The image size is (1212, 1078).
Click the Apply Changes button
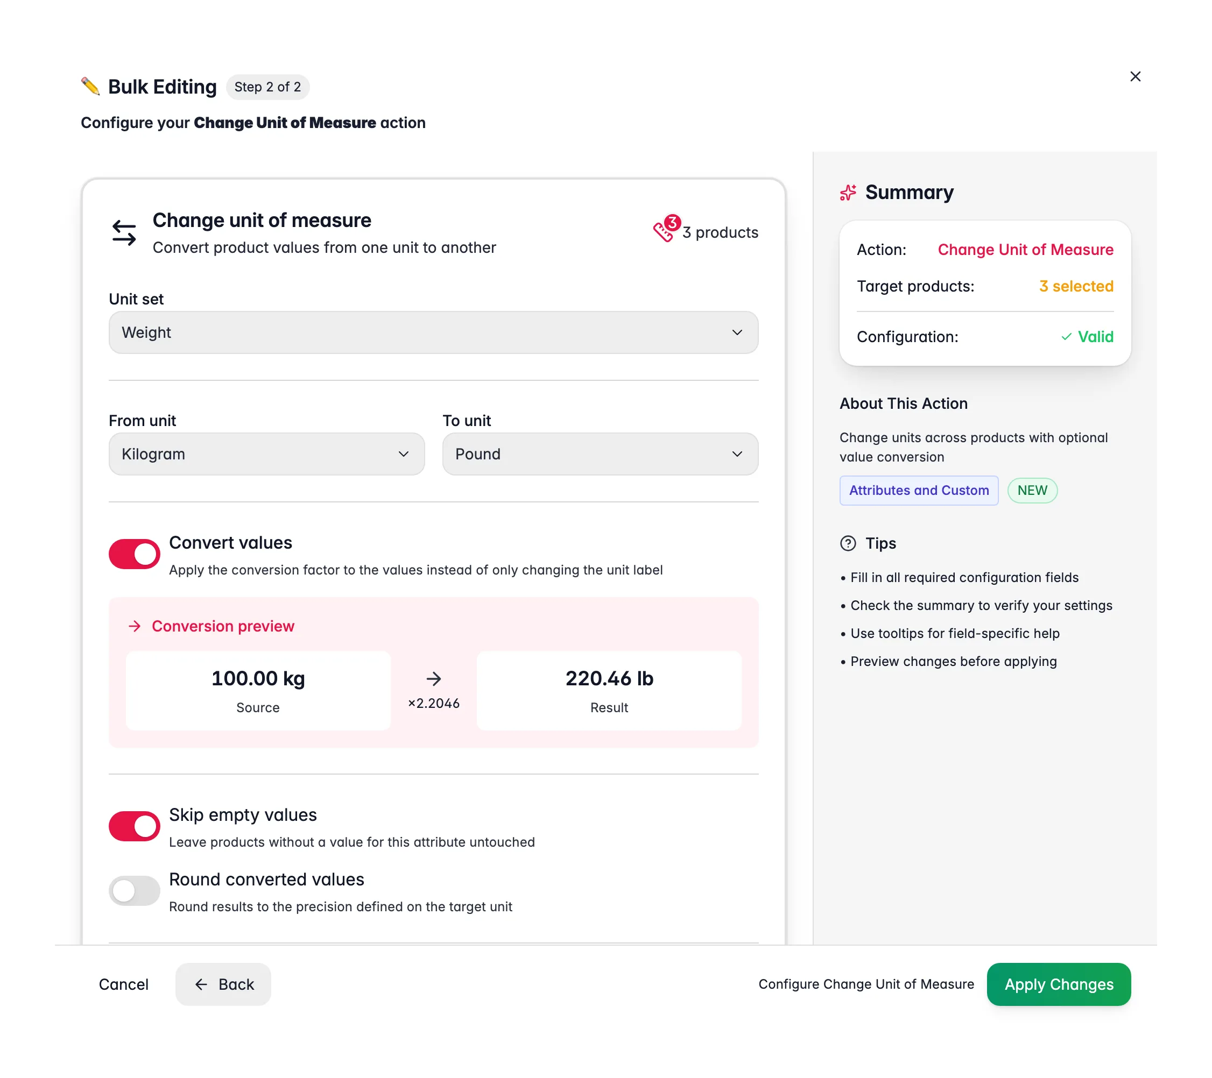[x=1059, y=984]
